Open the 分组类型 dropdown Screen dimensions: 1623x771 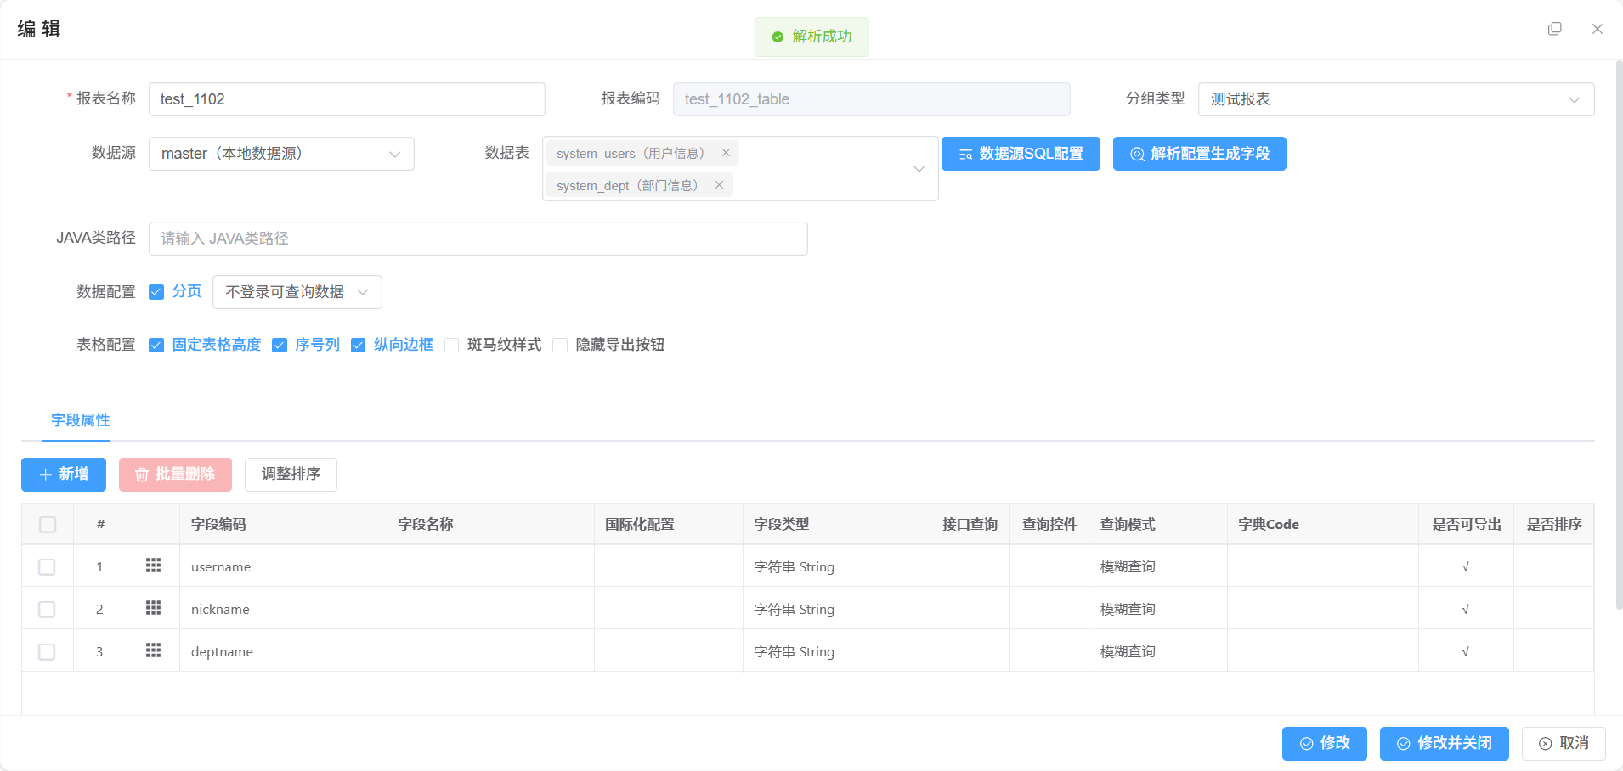[x=1395, y=99]
